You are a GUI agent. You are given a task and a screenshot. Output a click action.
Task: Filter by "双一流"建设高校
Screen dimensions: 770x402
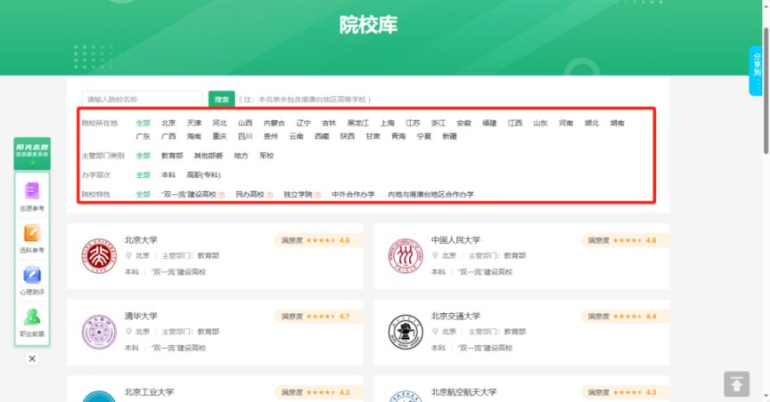click(189, 195)
